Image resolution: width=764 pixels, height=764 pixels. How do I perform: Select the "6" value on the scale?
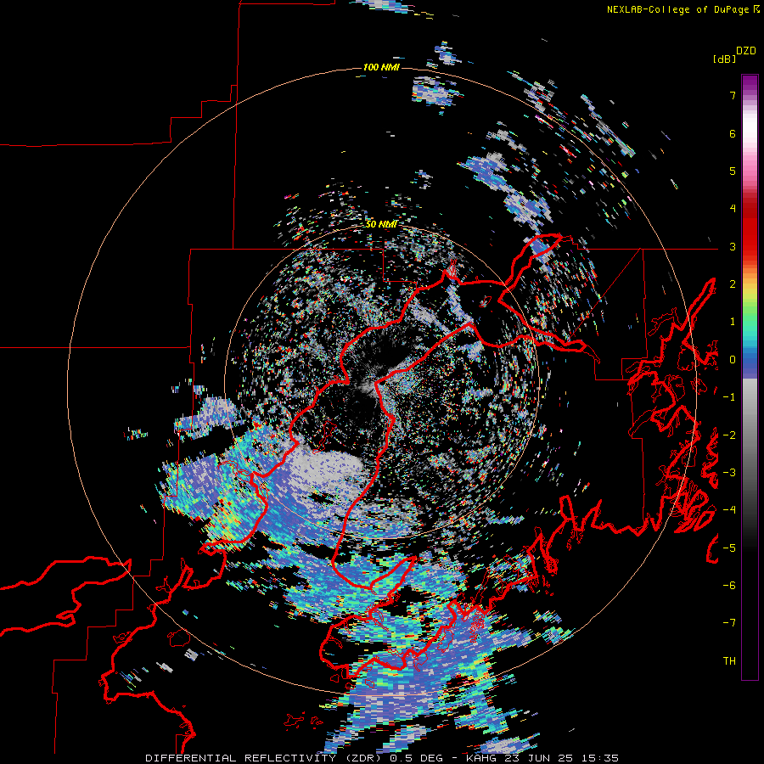point(733,133)
